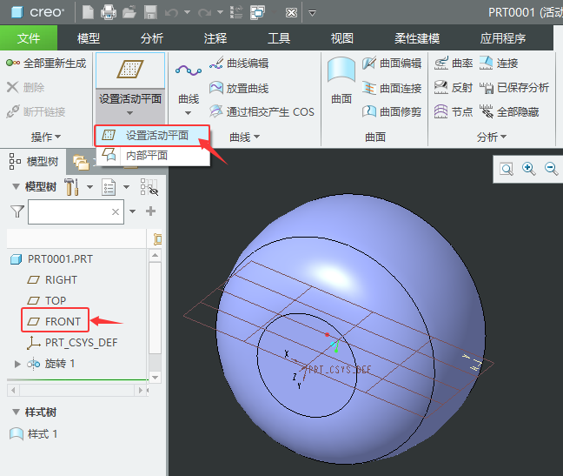Screen dimensions: 563x476
Task: Open the 曲线 tool dropdown arrow
Action: (x=189, y=113)
